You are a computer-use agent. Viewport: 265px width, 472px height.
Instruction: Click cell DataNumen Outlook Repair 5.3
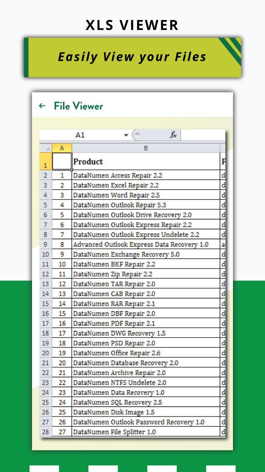point(146,205)
